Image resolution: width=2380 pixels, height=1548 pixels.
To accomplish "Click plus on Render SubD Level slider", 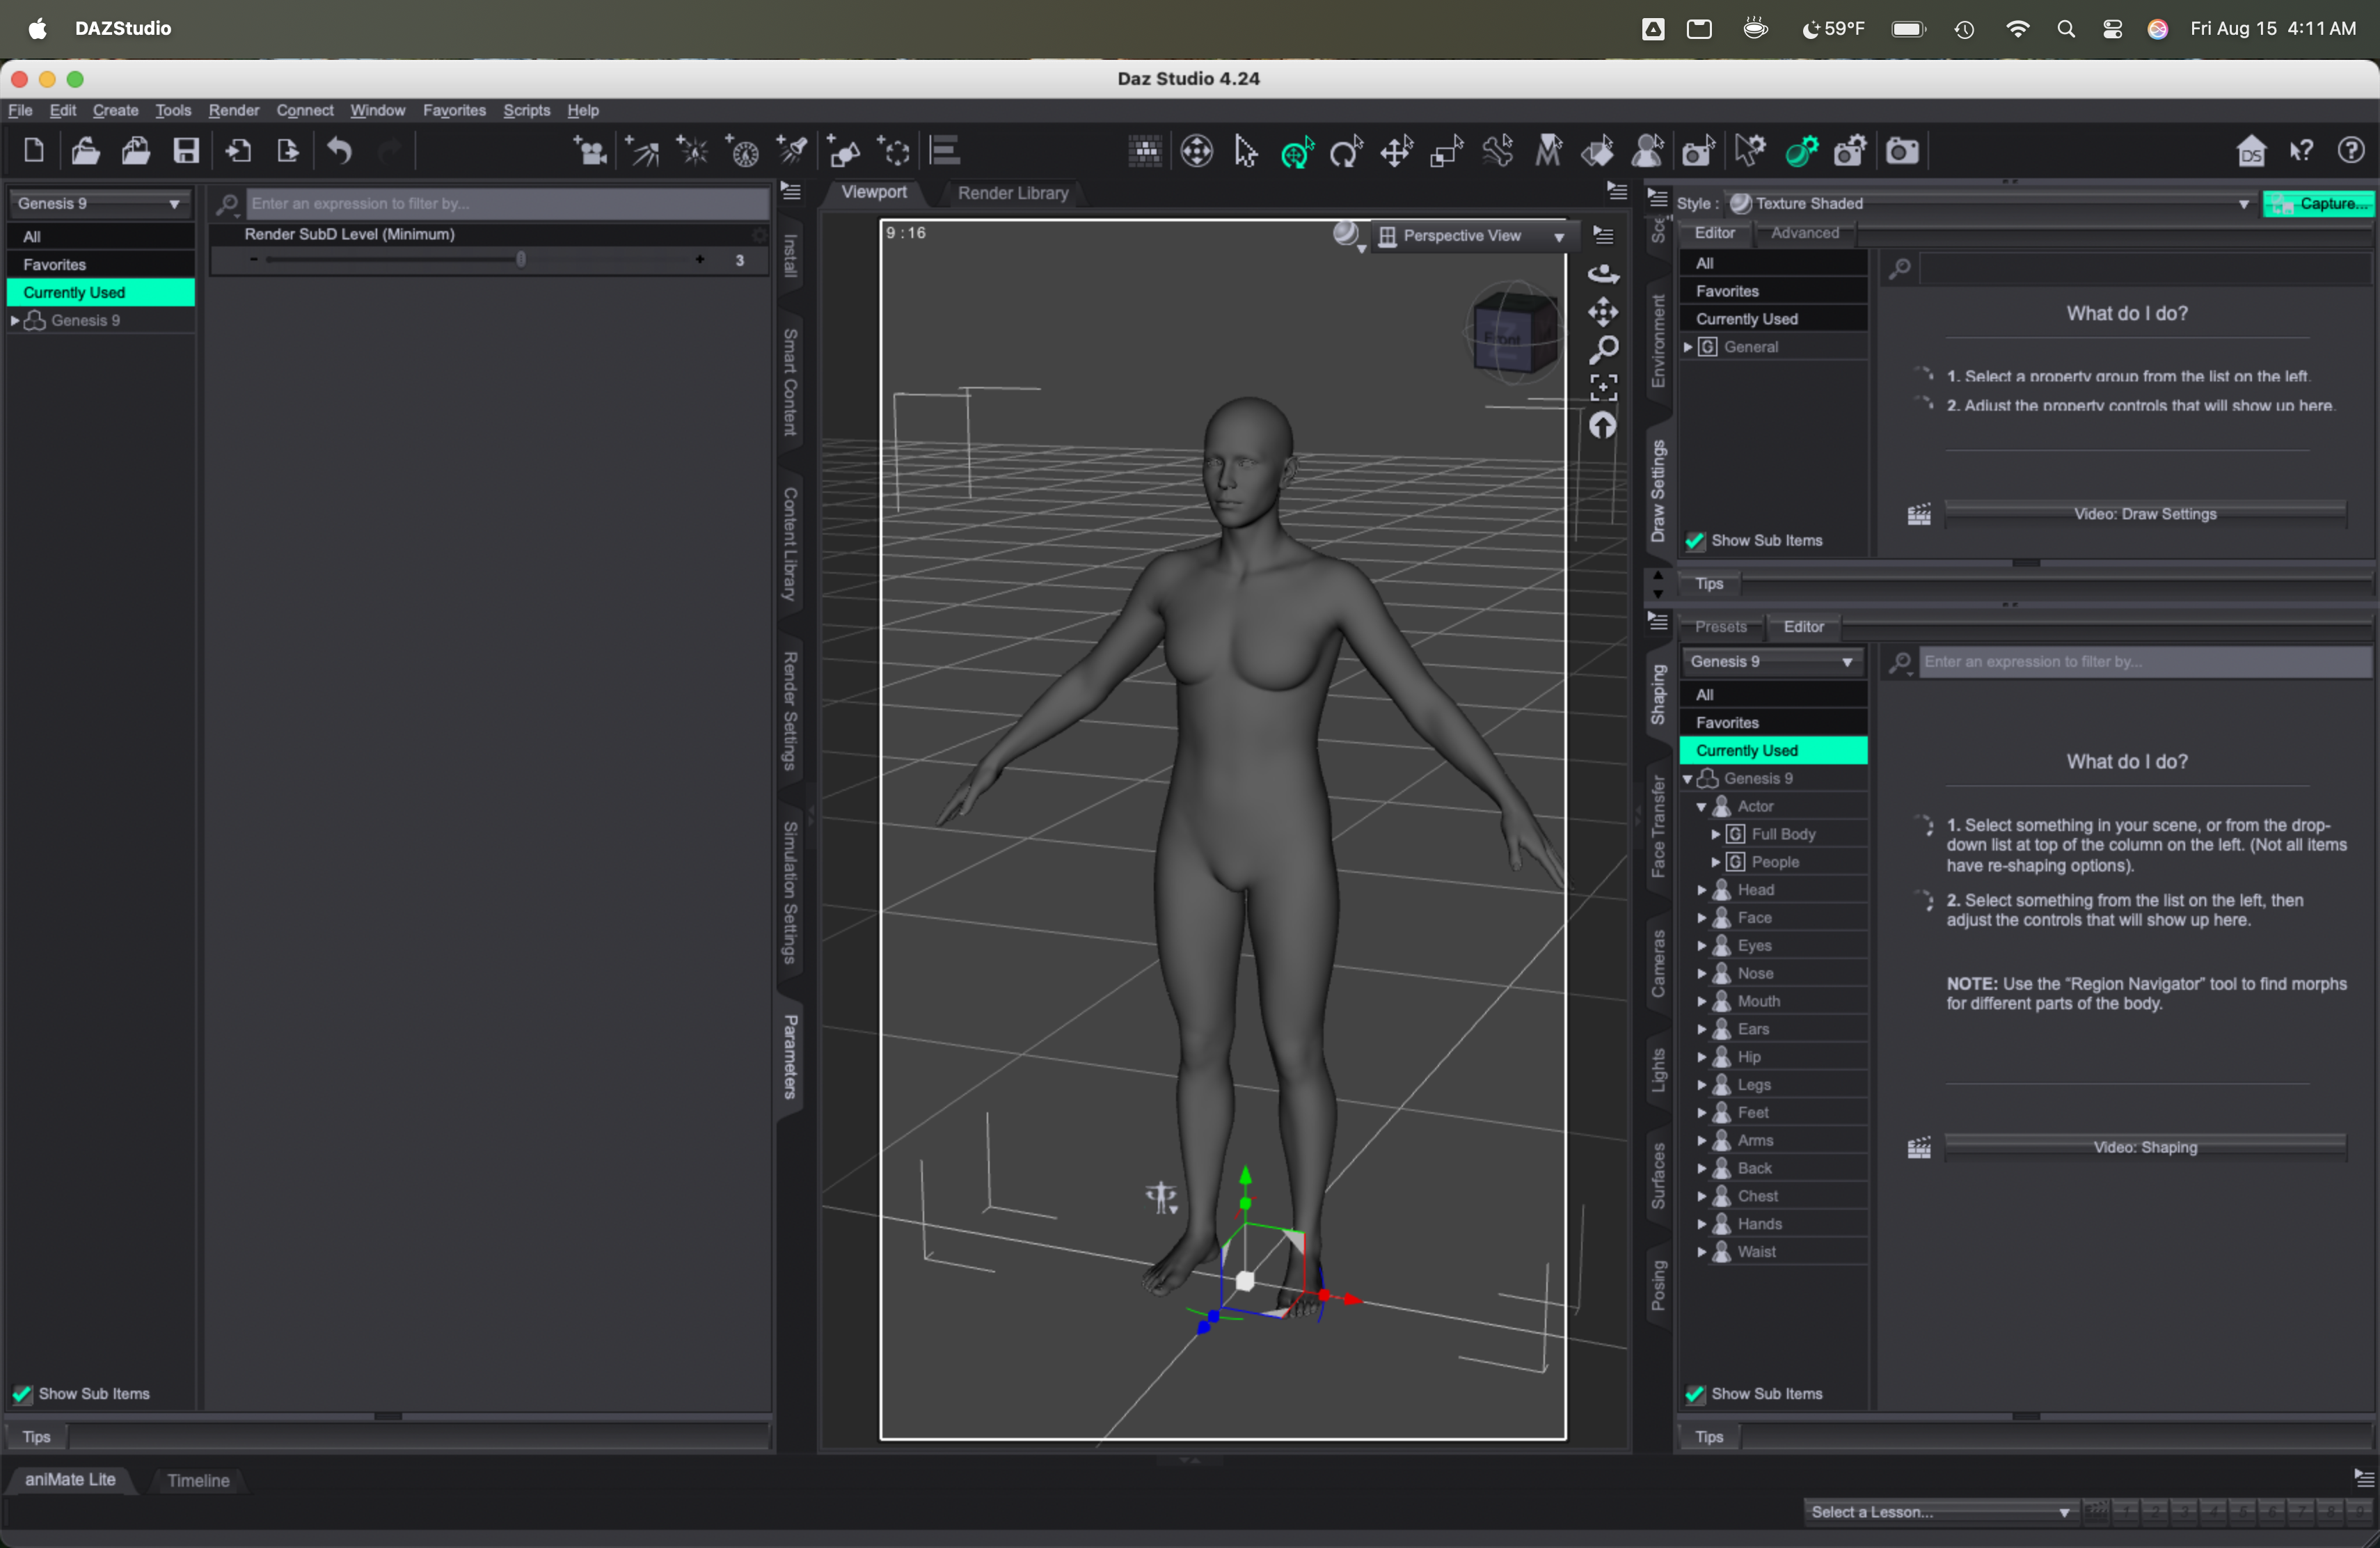I will coord(699,260).
